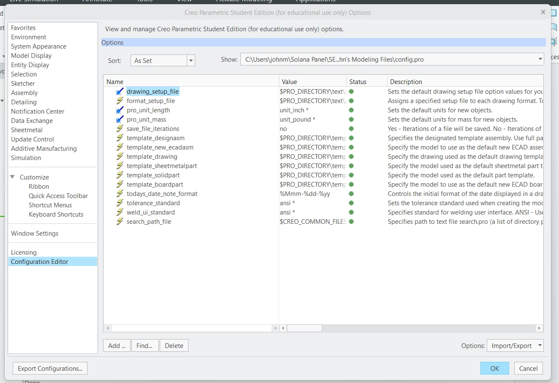Click the green status dot for format_setup_file
The width and height of the screenshot is (559, 383).
(351, 101)
